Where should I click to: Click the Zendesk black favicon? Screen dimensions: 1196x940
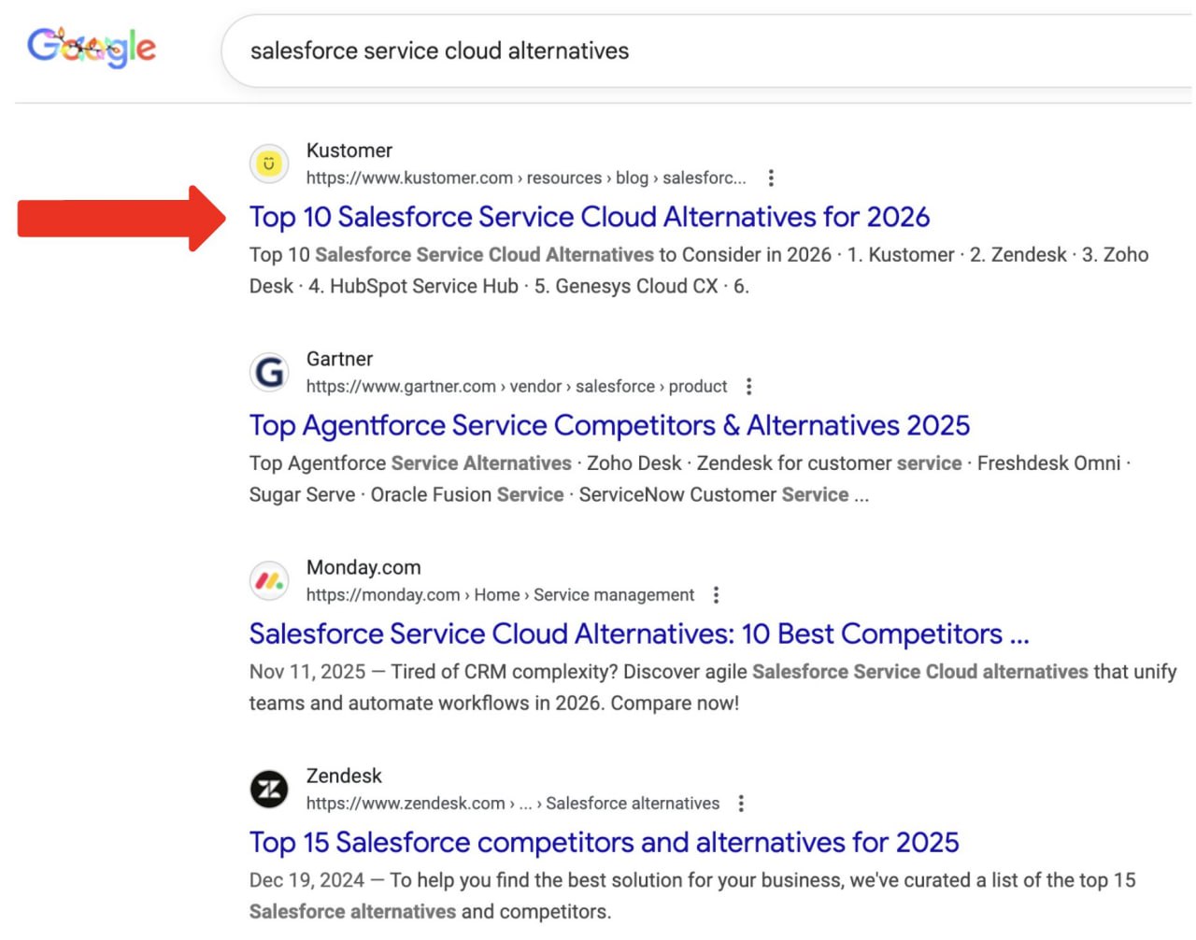[269, 790]
